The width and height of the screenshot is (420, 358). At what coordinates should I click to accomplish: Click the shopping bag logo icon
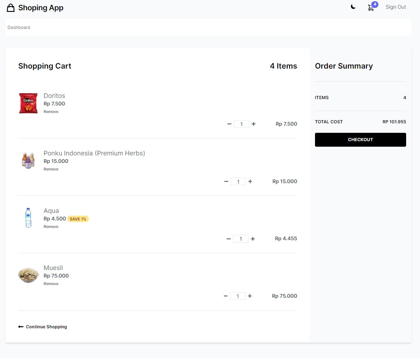11,8
